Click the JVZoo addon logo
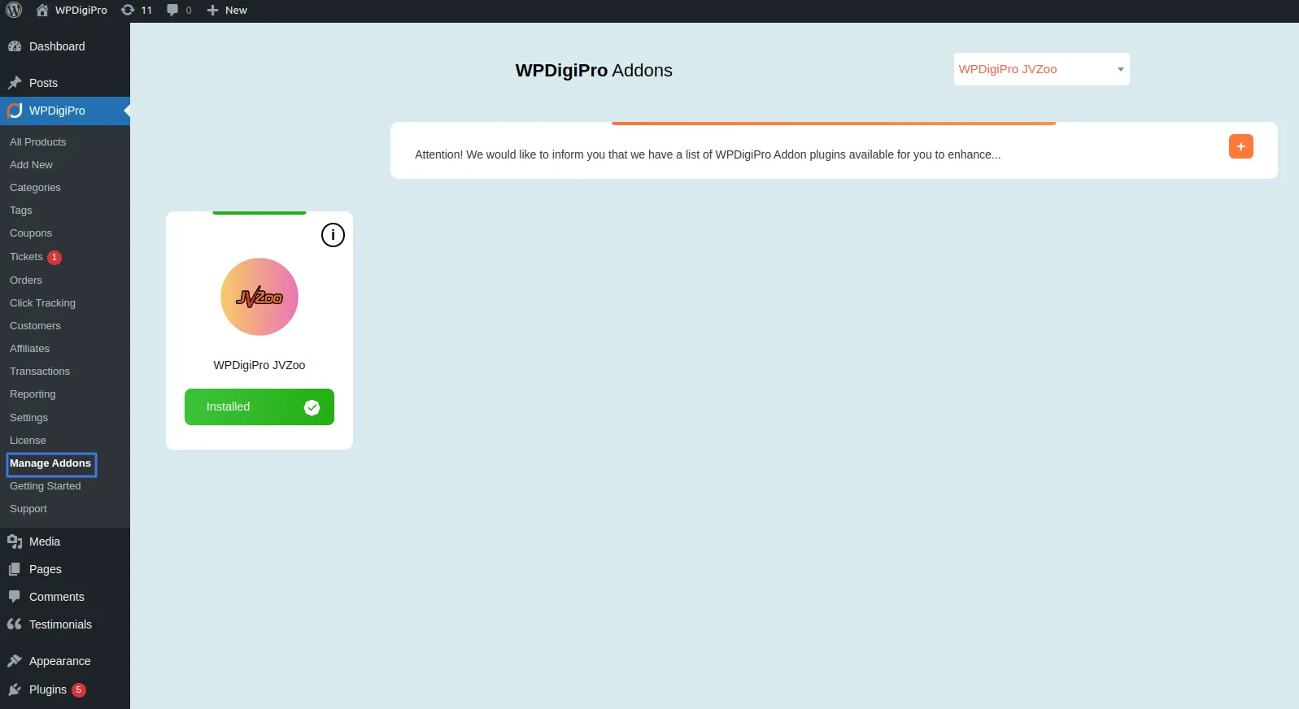 (x=259, y=297)
